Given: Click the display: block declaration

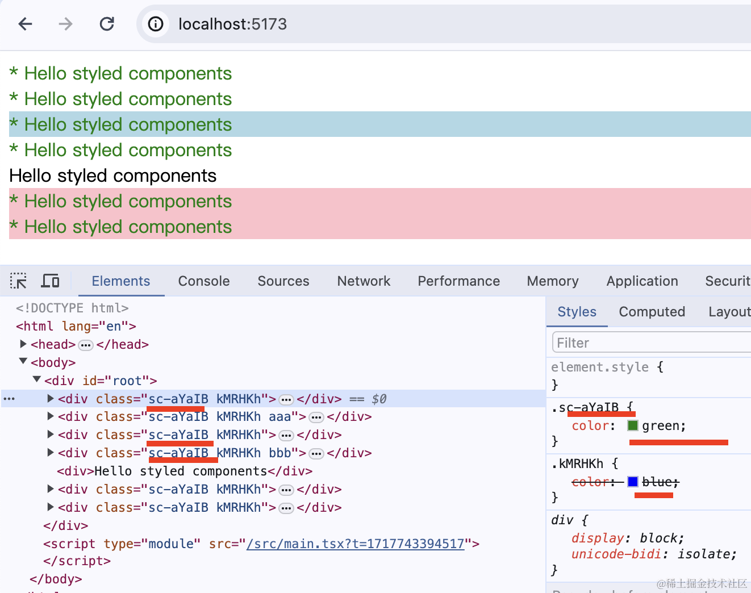Looking at the screenshot, I should tap(628, 538).
